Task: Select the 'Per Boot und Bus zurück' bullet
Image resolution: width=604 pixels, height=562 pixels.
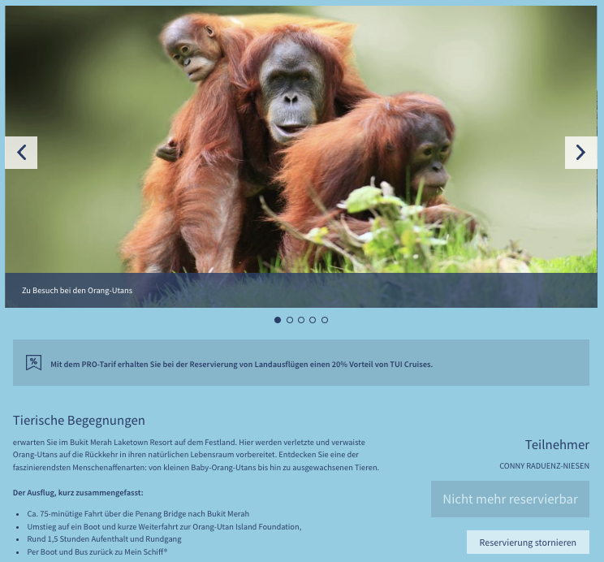Action: click(x=97, y=552)
